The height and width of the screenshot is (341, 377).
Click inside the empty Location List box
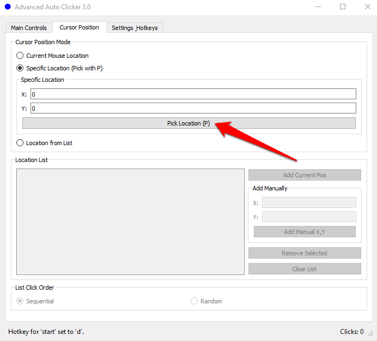pos(130,222)
